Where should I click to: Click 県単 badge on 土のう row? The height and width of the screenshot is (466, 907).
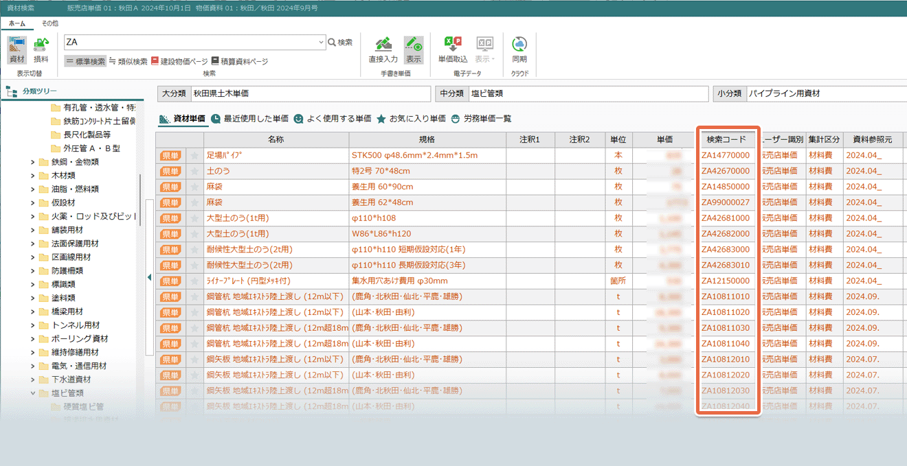tap(170, 172)
